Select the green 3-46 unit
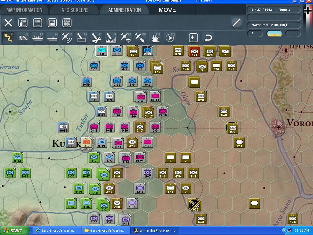Screen dimensions: 313x235 [86, 203]
